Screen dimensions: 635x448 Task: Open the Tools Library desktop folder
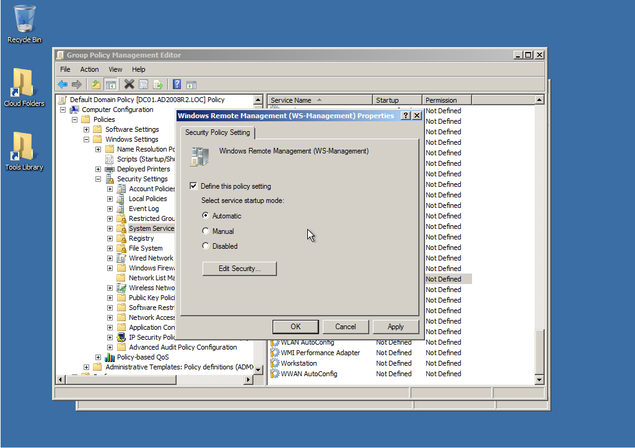click(24, 152)
